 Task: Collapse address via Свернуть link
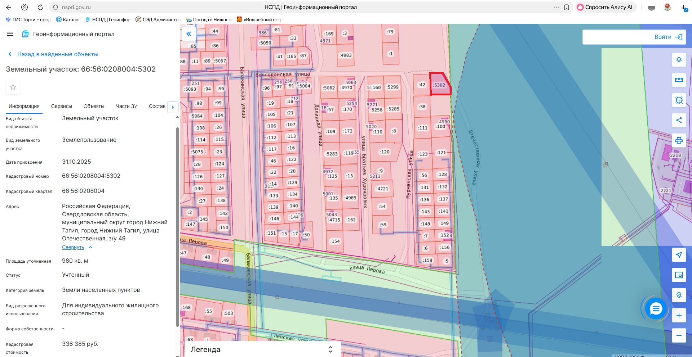coord(73,247)
